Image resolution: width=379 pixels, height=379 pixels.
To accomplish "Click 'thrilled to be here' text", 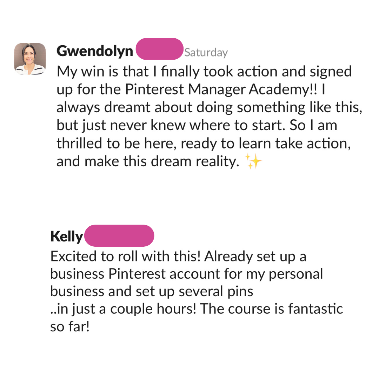I will [x=115, y=143].
